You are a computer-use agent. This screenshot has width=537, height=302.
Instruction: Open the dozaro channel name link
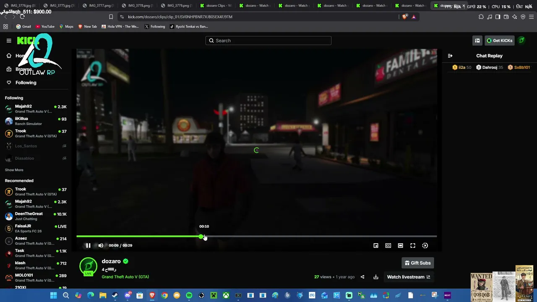[111, 261]
